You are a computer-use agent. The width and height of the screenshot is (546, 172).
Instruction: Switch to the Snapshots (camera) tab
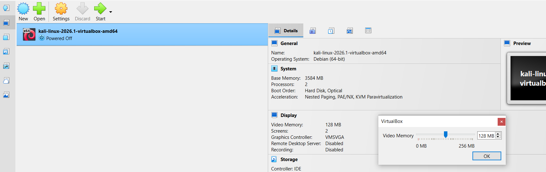[x=313, y=31]
